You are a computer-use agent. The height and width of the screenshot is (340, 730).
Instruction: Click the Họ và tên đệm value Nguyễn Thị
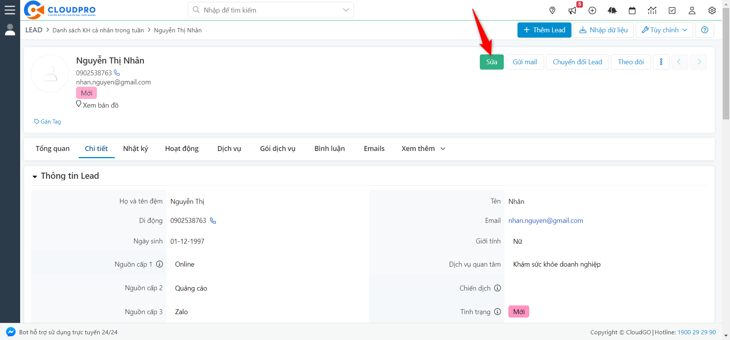coord(187,202)
